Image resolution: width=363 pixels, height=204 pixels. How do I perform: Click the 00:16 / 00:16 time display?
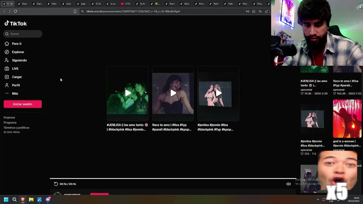coord(68,184)
